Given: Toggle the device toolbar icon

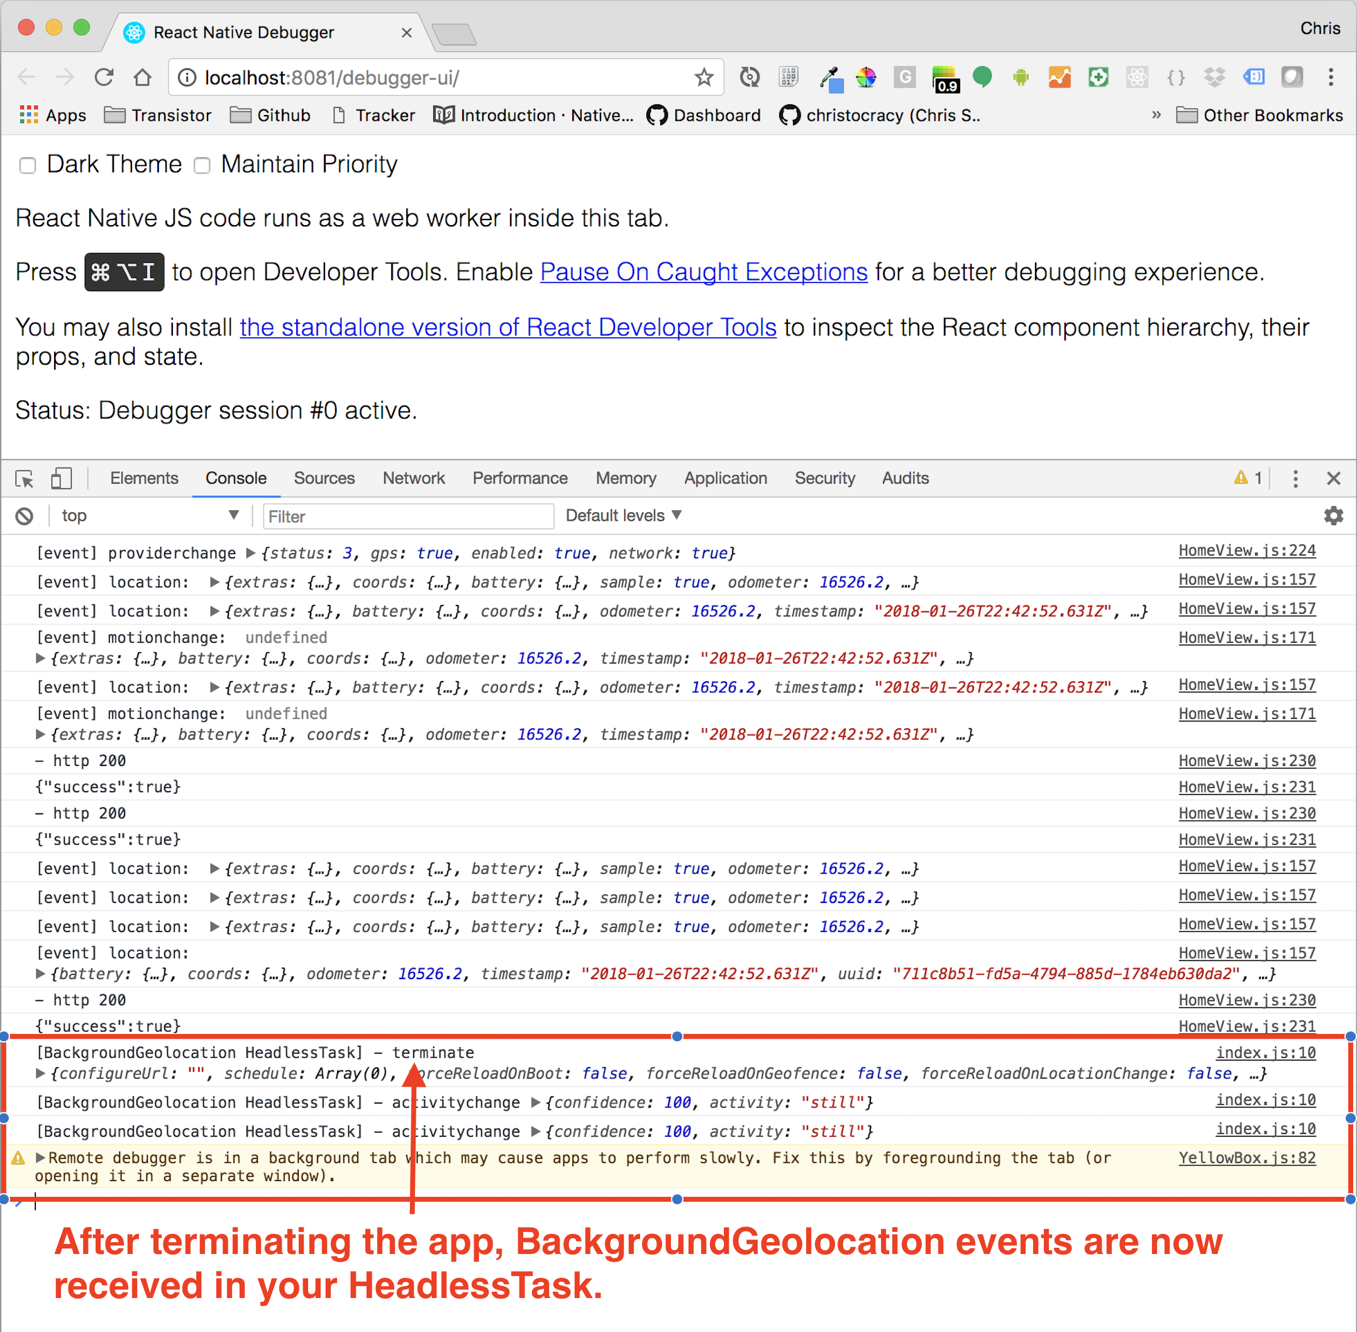Looking at the screenshot, I should click(x=62, y=479).
